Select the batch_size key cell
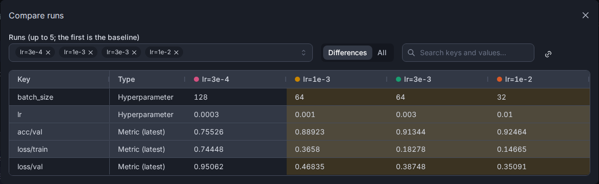The width and height of the screenshot is (599, 184). point(59,97)
